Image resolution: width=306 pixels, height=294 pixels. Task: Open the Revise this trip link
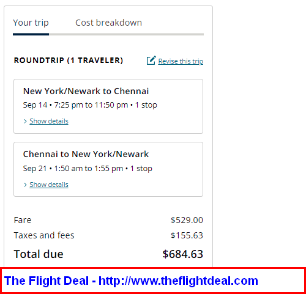click(x=181, y=61)
